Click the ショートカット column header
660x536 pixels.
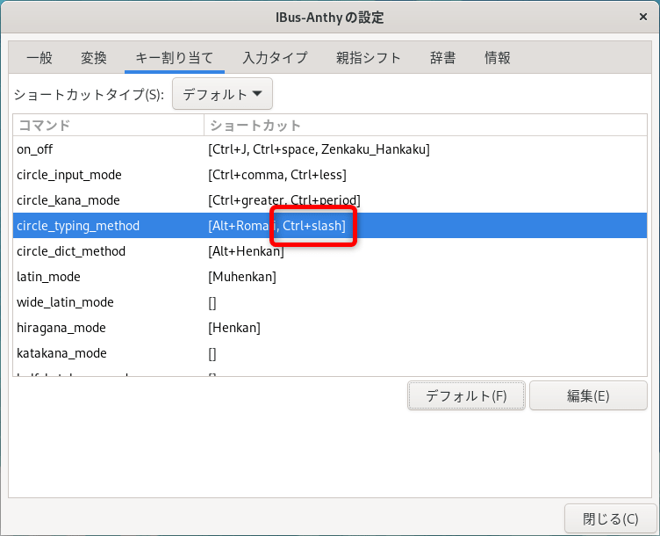[x=426, y=125]
